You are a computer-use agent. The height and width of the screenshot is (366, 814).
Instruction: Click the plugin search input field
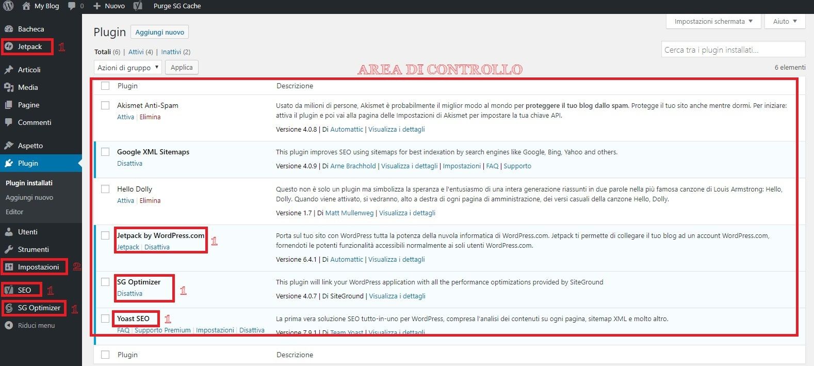(733, 50)
